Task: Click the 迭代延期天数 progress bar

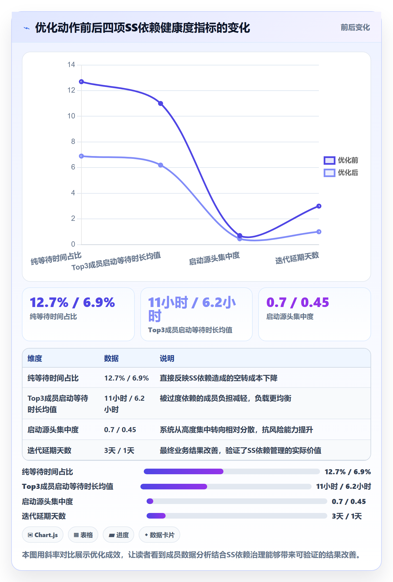Action: 237,516
